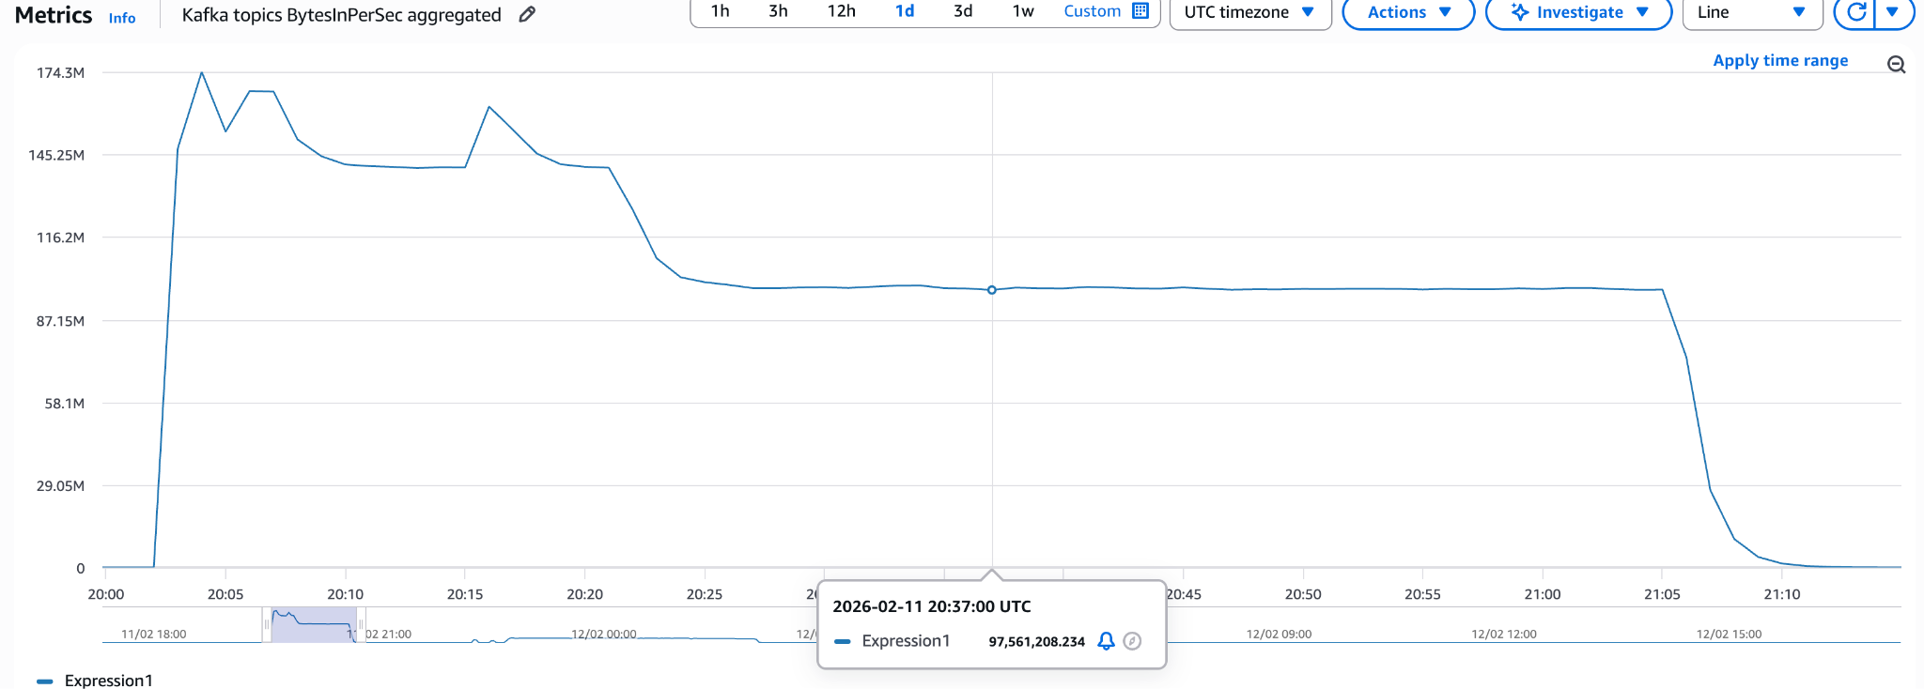Expand the refresh options arrow
1924x689 pixels.
[1892, 12]
